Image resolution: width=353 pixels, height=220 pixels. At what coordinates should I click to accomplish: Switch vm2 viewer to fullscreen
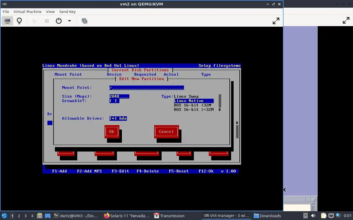pyautogui.click(x=276, y=21)
